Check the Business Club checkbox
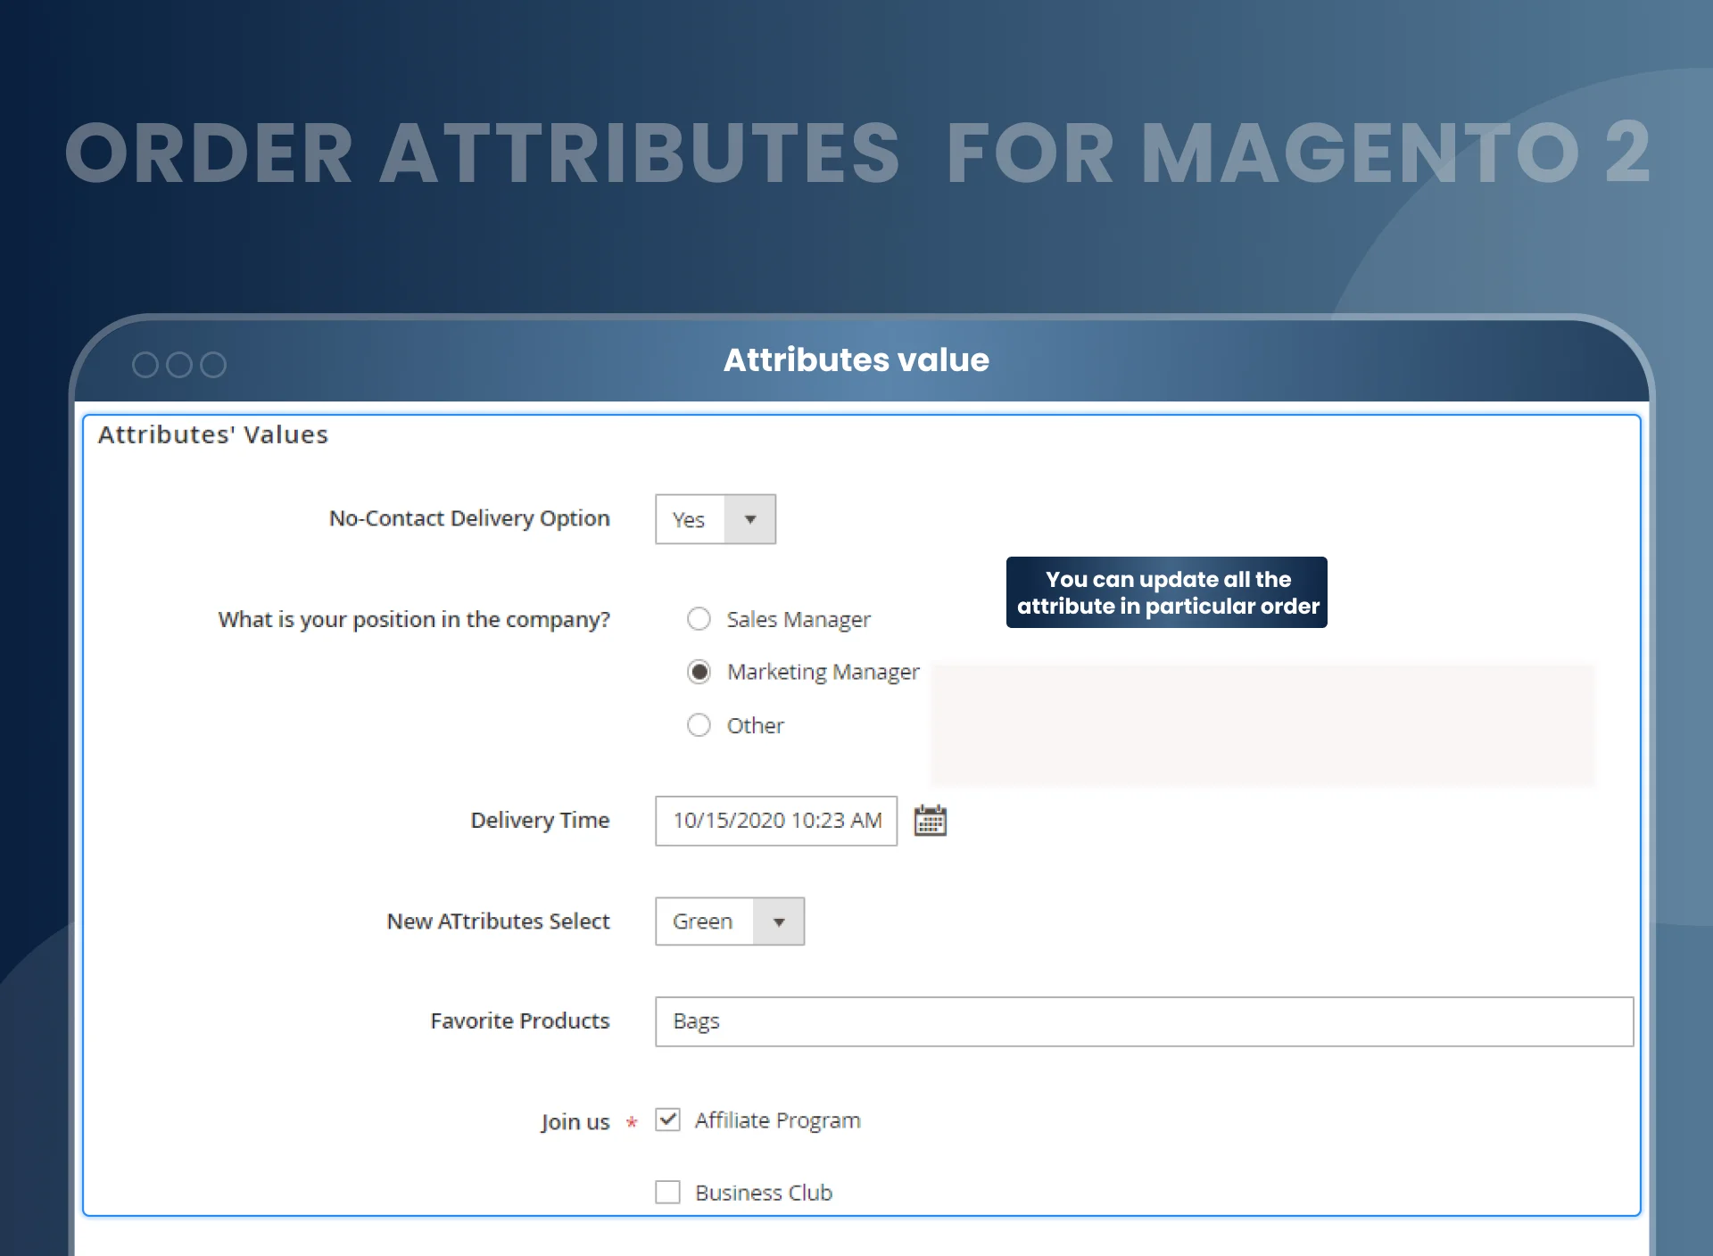This screenshot has width=1713, height=1256. pyautogui.click(x=667, y=1192)
